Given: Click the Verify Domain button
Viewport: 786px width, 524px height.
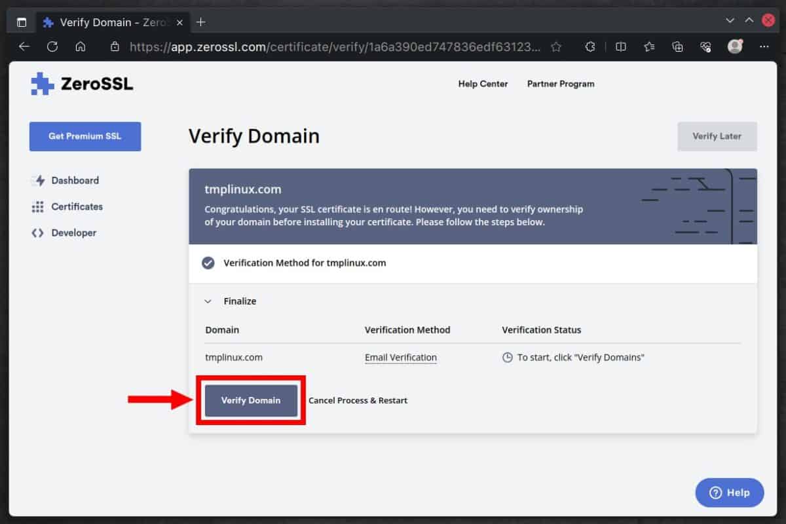Looking at the screenshot, I should pyautogui.click(x=251, y=400).
